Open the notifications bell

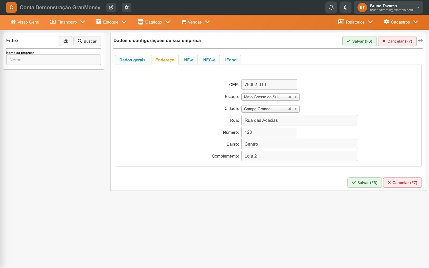[331, 8]
